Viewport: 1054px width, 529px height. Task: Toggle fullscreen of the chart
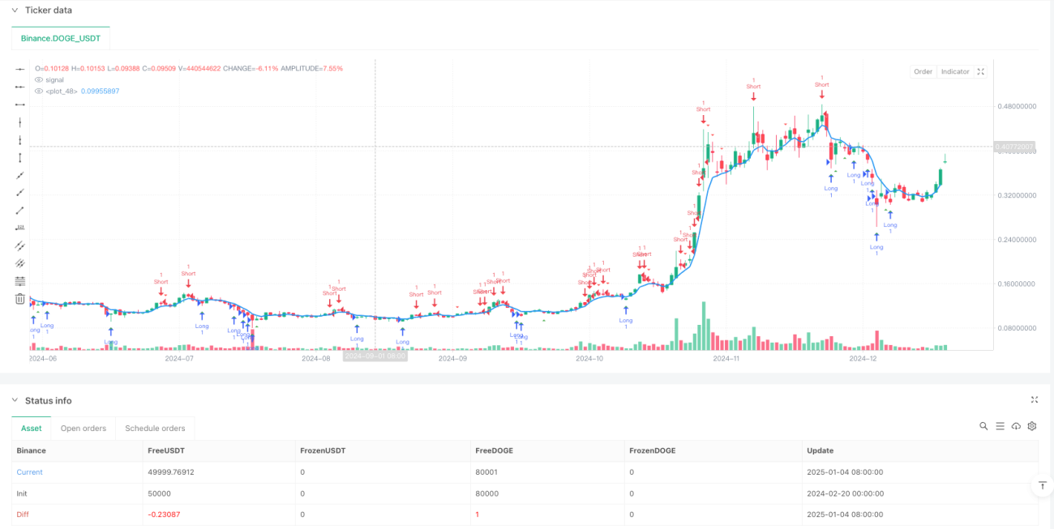[x=981, y=71]
